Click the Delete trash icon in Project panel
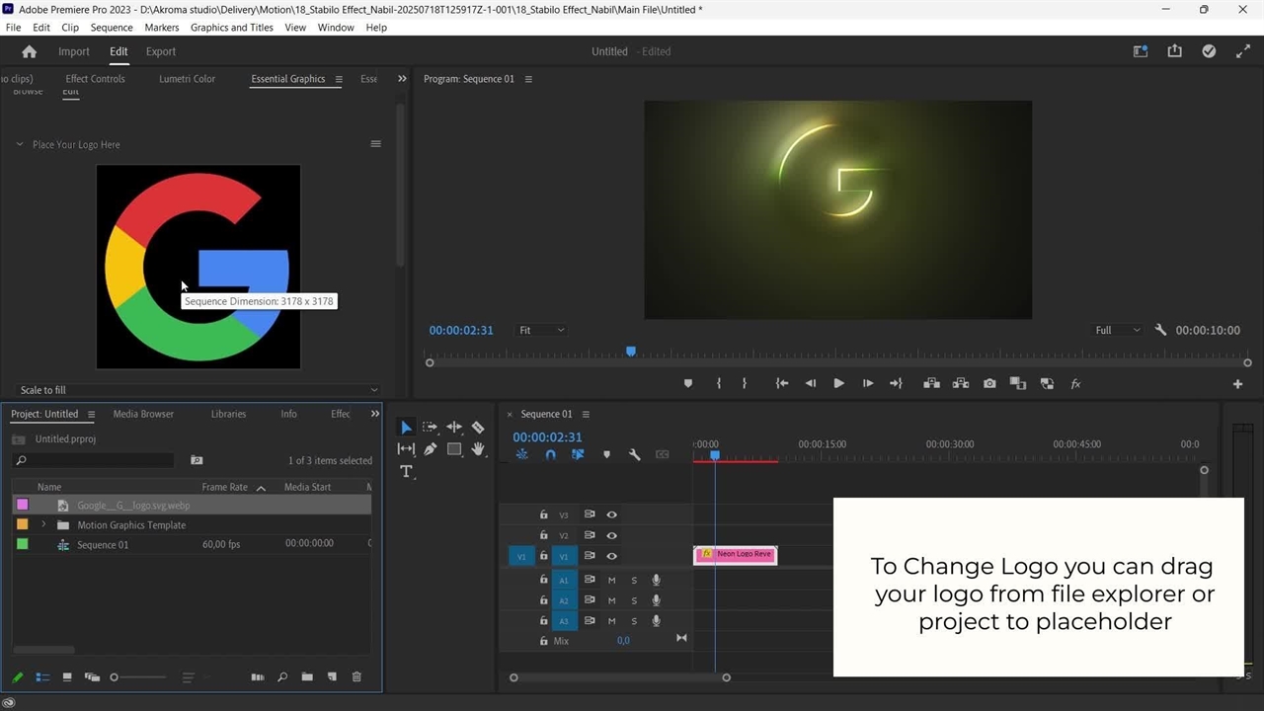The height and width of the screenshot is (711, 1264). (356, 677)
